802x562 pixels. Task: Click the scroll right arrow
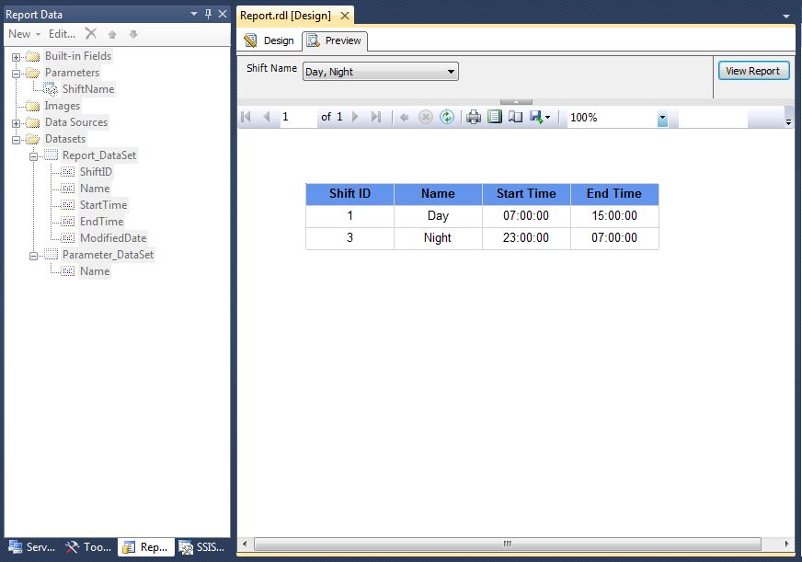coord(786,544)
